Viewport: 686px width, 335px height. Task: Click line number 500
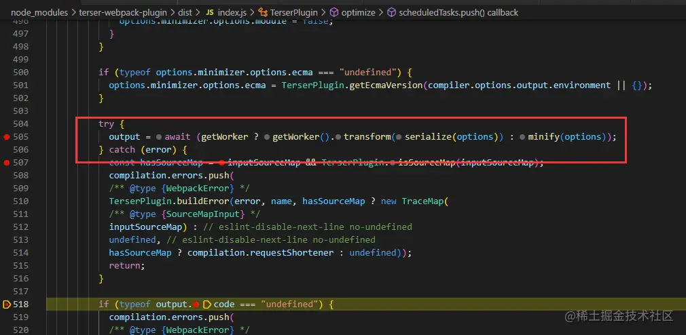(x=21, y=73)
